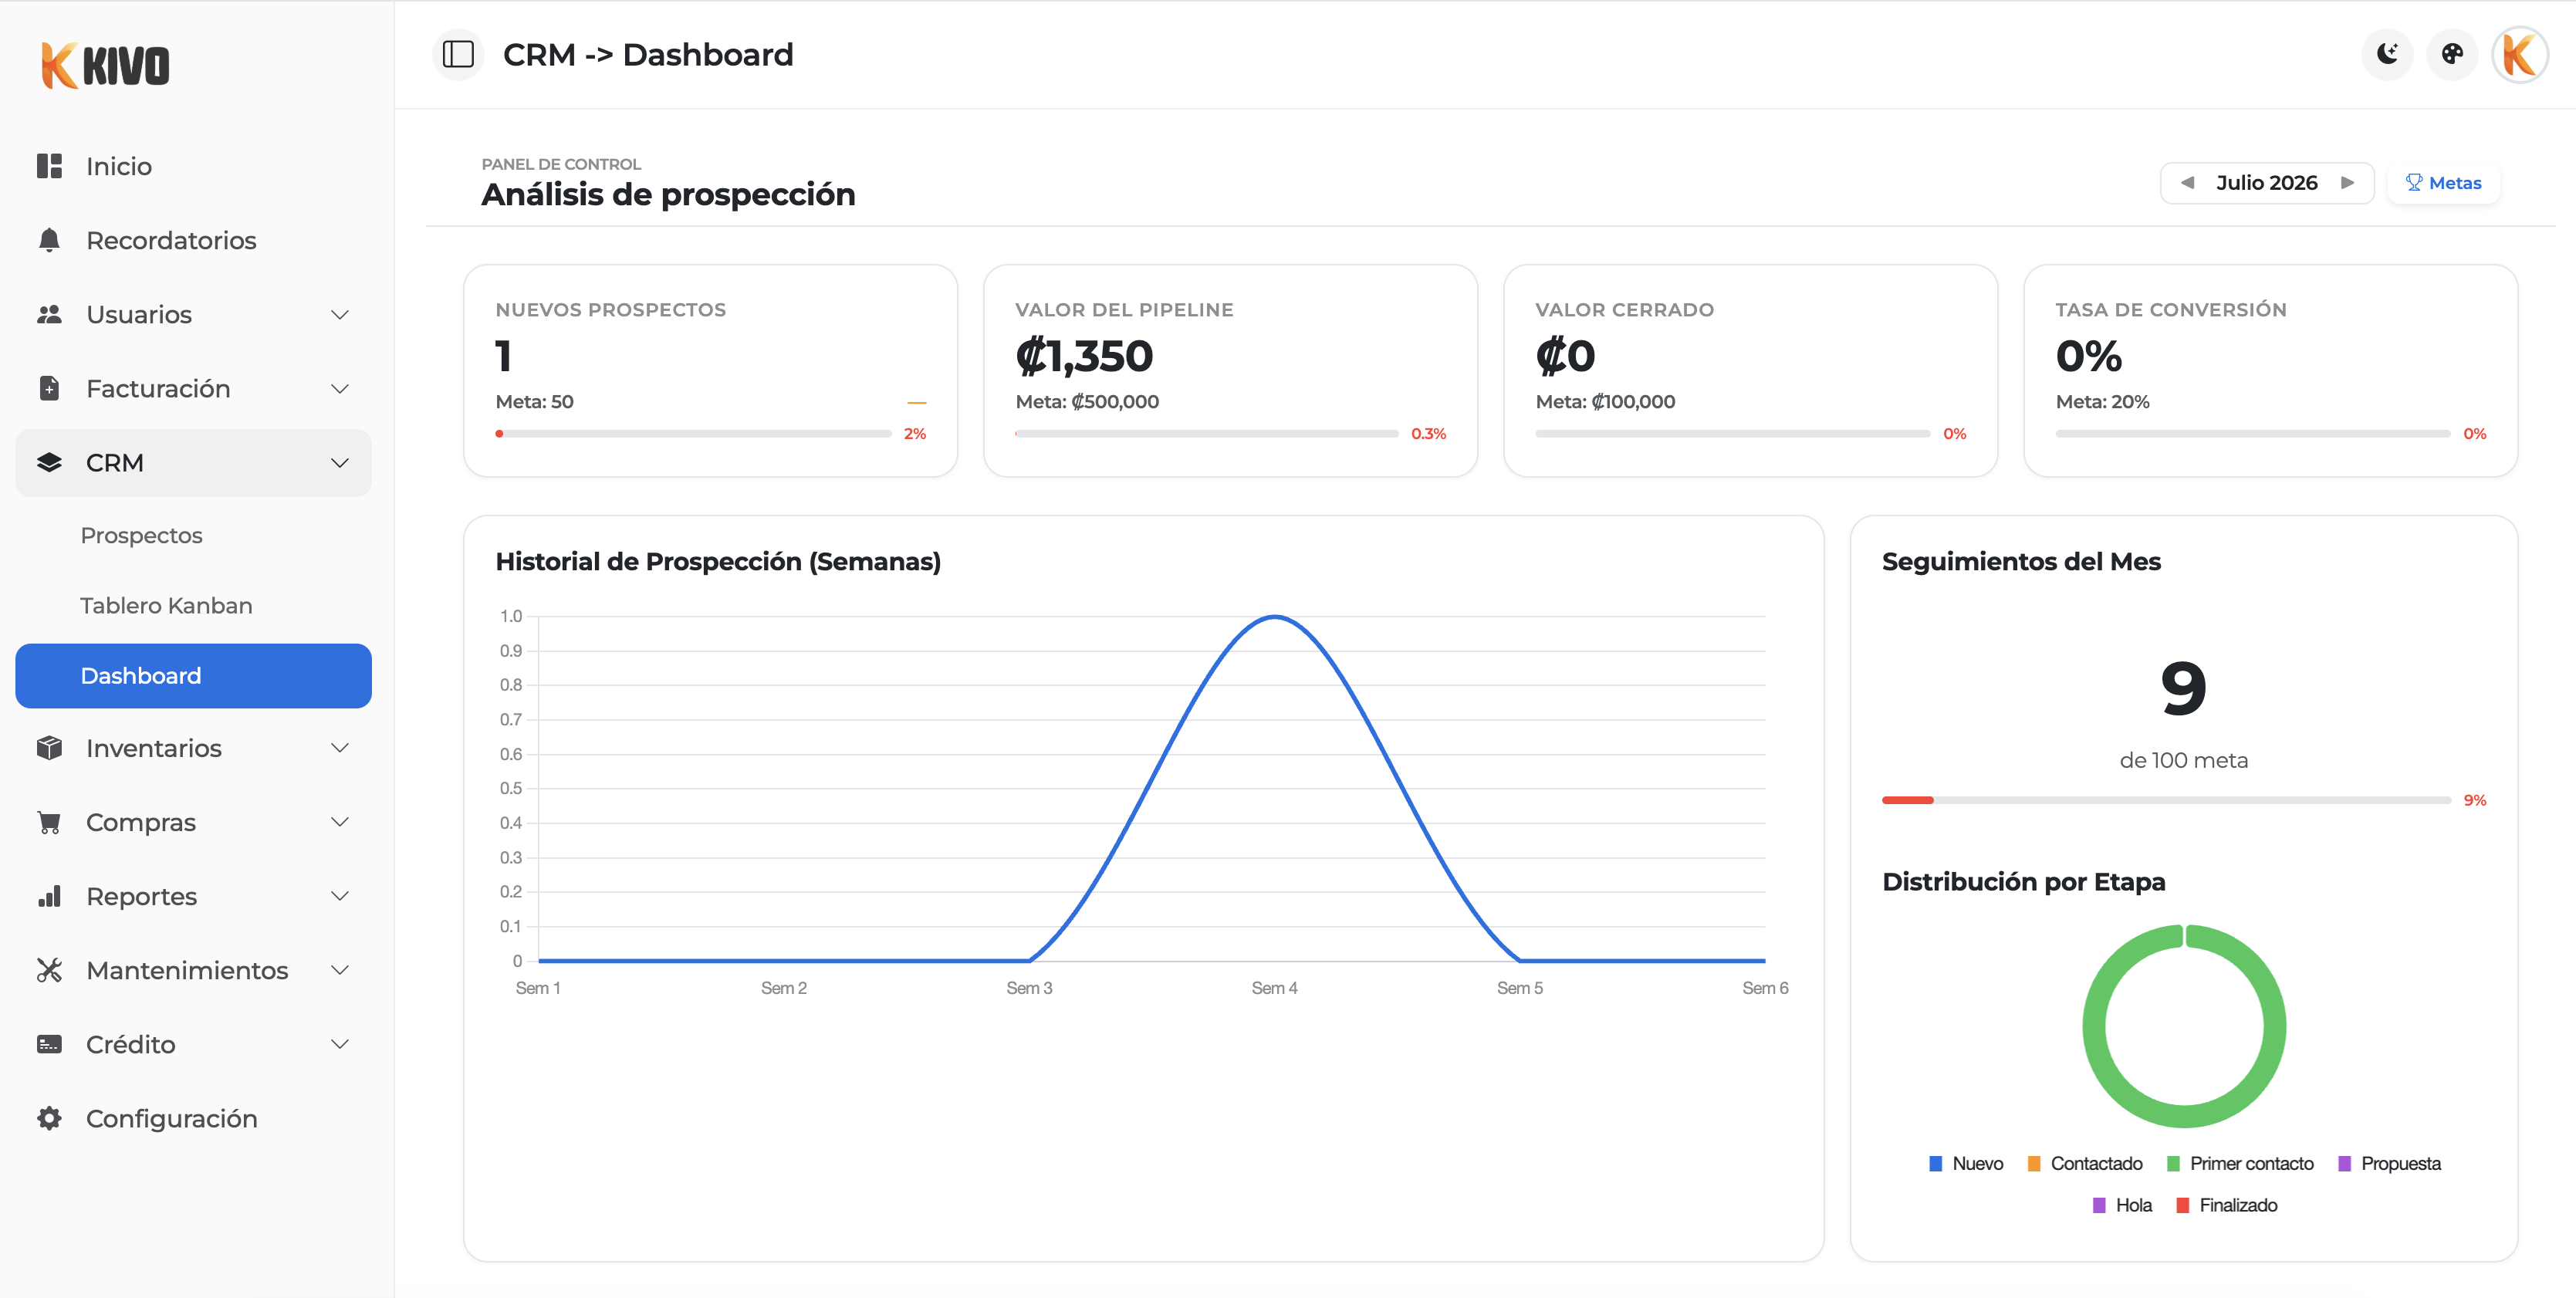
Task: Expand the Facturación menu chevron
Action: click(x=340, y=389)
